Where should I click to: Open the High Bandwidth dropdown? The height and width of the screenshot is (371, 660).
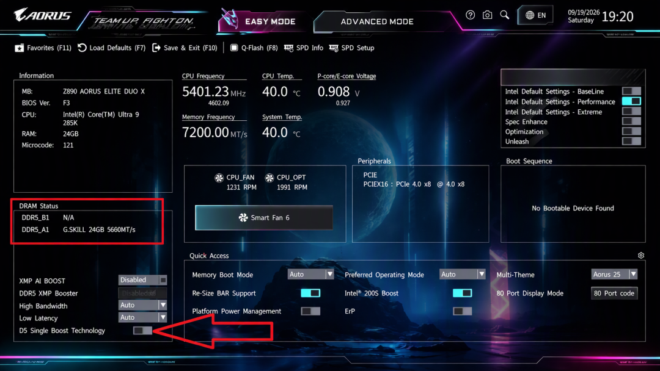click(142, 305)
